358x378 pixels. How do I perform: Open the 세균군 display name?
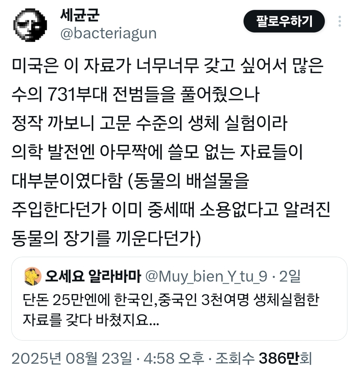(x=80, y=15)
